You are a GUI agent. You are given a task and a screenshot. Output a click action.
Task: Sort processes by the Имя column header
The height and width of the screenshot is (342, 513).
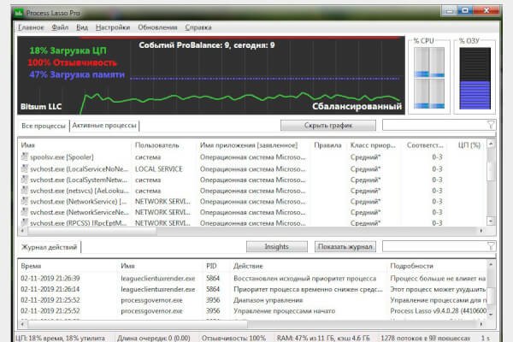(74, 145)
